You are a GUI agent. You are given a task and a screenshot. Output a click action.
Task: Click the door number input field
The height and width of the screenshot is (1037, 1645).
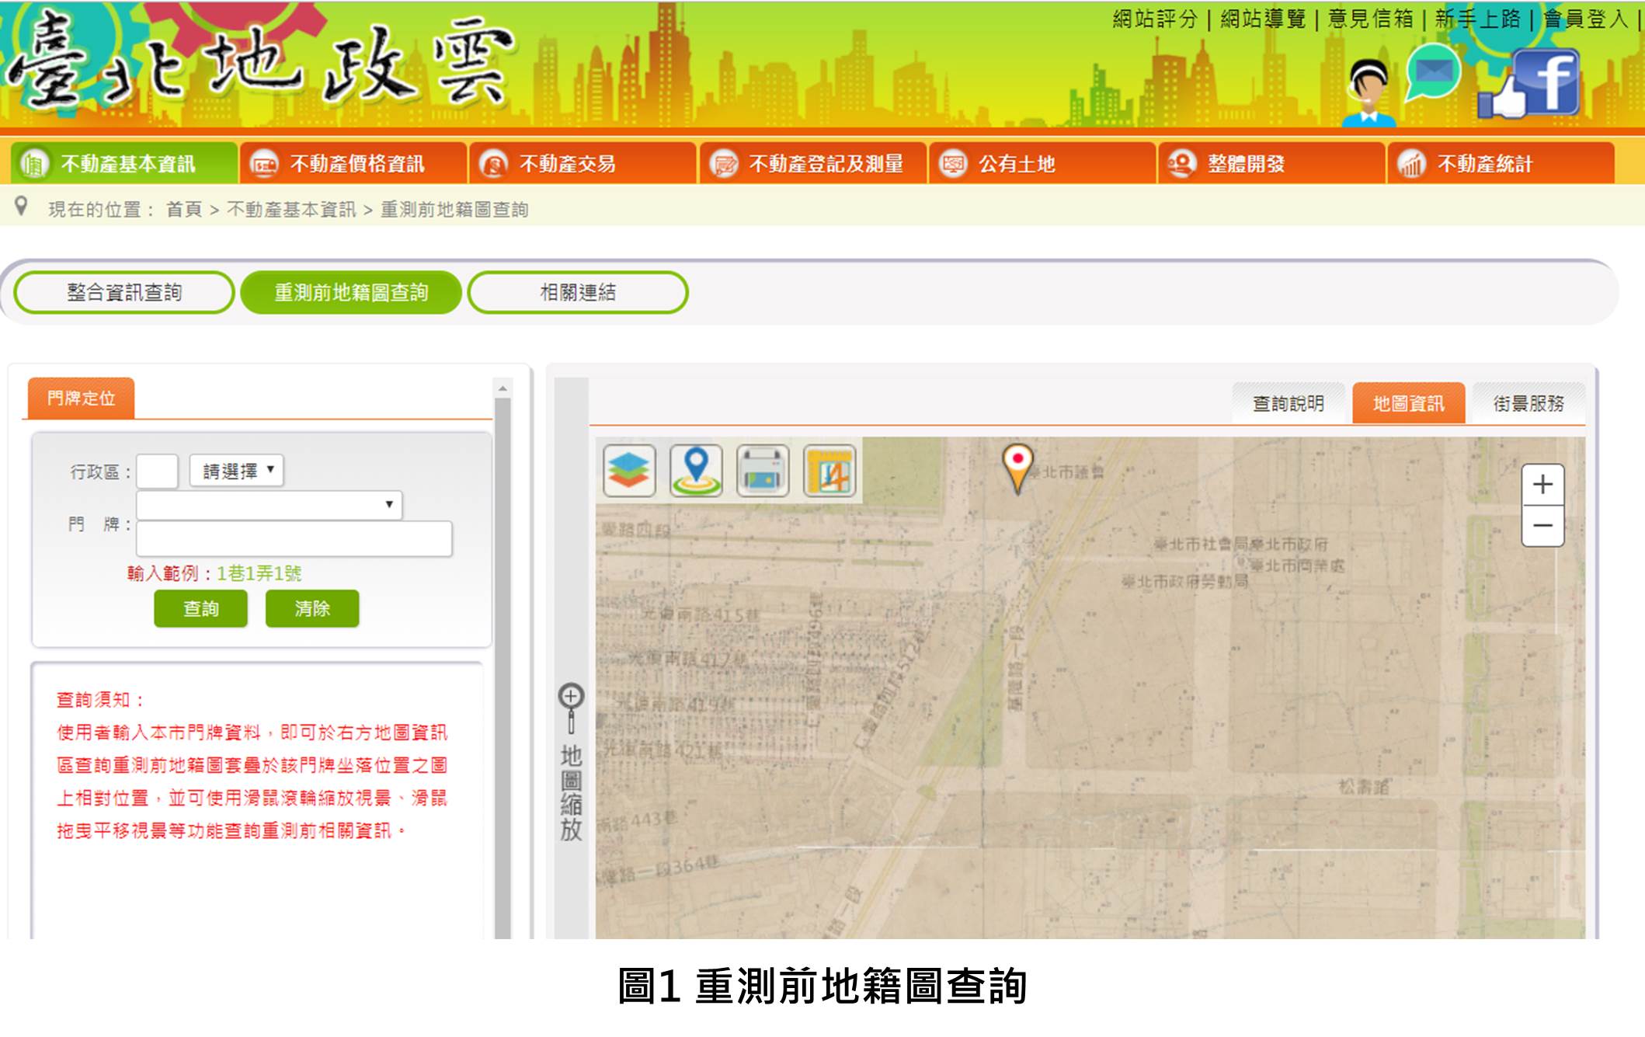point(294,538)
